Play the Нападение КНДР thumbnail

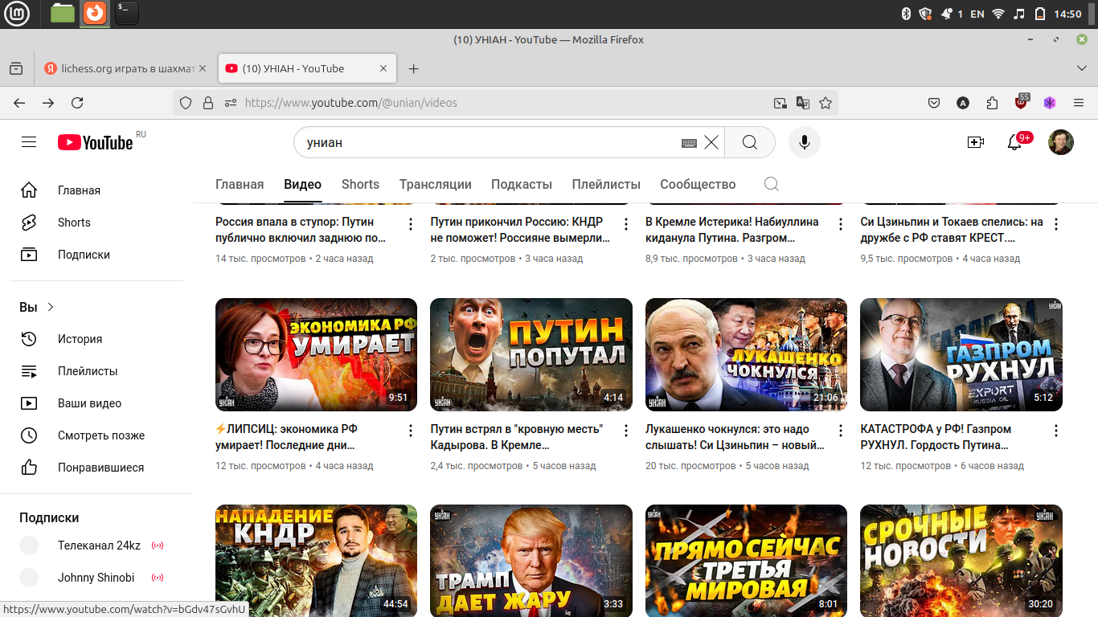(x=316, y=561)
